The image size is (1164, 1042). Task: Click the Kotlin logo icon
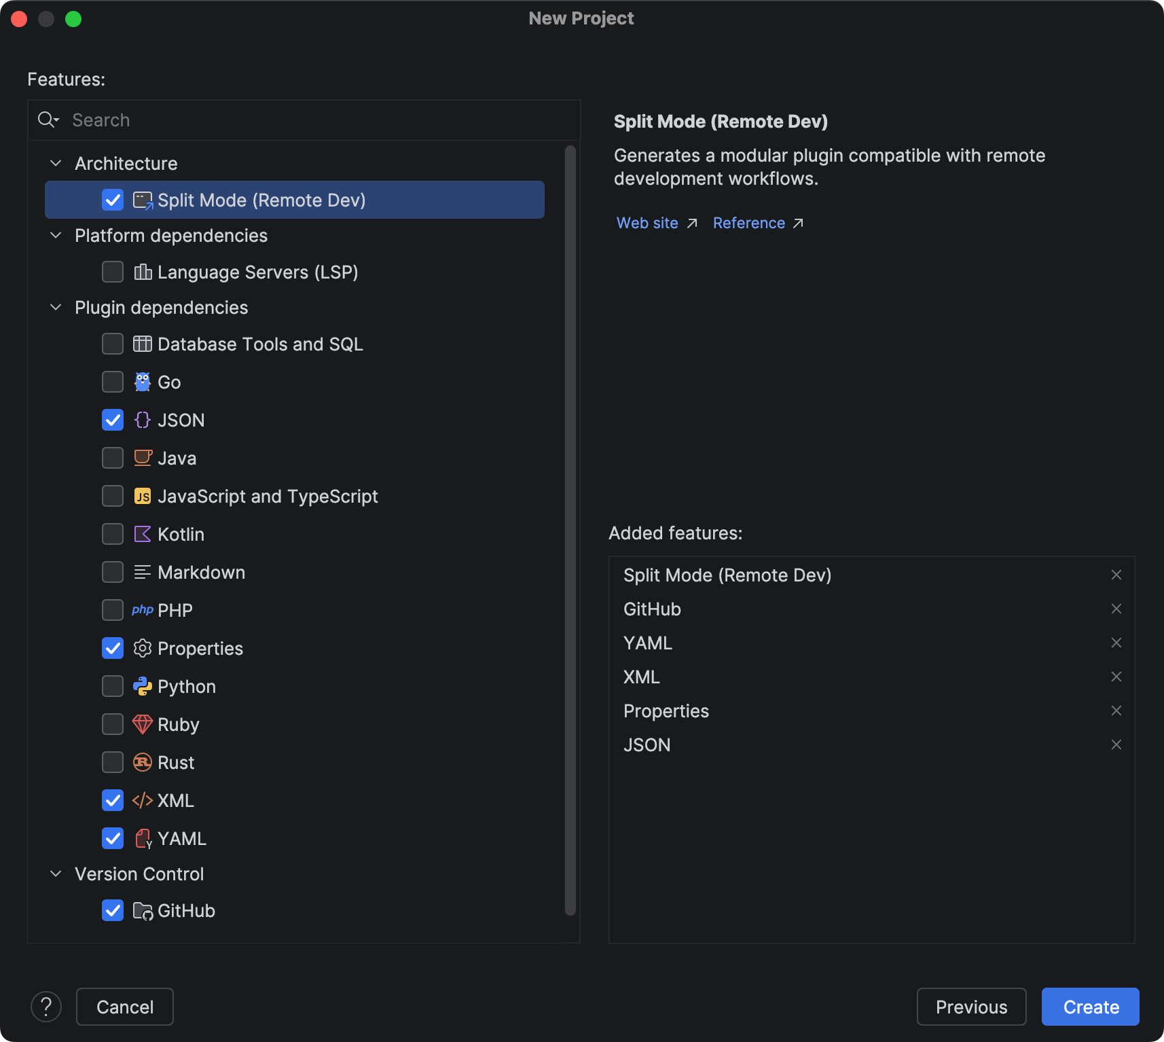(143, 535)
